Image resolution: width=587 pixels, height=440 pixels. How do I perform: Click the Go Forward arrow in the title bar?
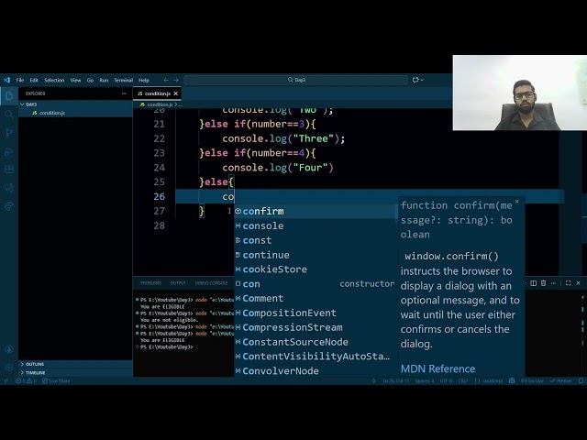pos(176,80)
